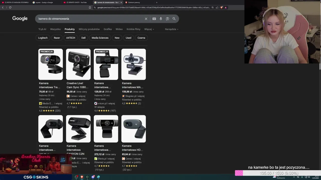Click the 159,98 zł price text
The height and width of the screenshot is (180, 321).
tap(127, 92)
